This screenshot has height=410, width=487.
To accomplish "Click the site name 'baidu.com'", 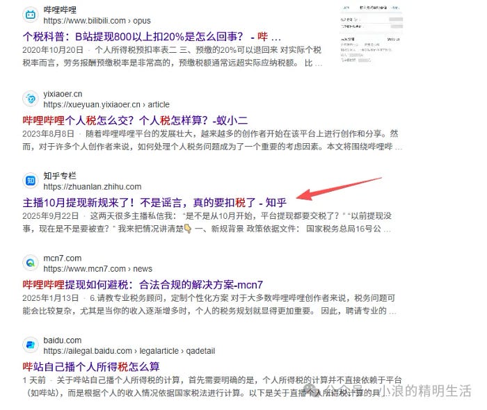I will point(63,341).
